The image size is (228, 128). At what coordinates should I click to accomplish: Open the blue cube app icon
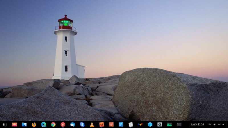click(x=150, y=125)
